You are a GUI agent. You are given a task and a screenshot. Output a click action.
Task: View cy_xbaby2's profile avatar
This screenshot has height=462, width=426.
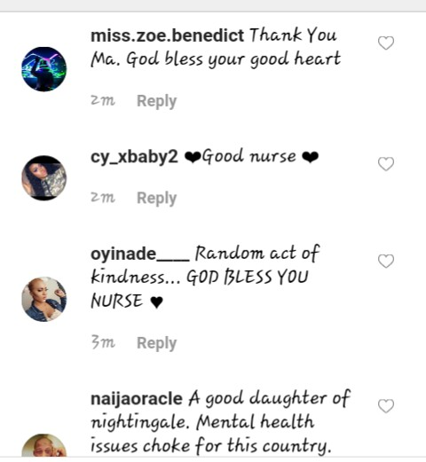tap(44, 178)
